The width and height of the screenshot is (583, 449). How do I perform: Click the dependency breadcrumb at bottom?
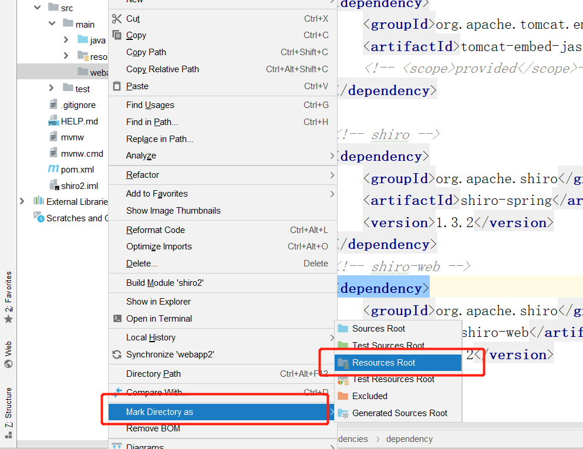pyautogui.click(x=409, y=438)
